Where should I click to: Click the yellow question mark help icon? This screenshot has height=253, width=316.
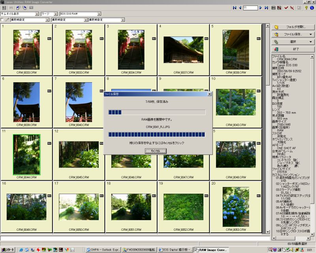(x=307, y=8)
